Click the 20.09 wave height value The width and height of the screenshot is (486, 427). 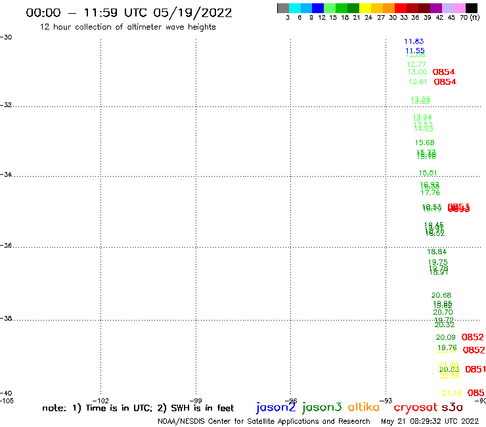pos(446,337)
